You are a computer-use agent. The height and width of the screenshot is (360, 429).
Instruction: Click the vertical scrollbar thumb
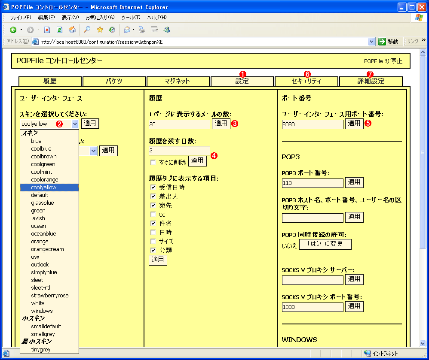click(423, 152)
